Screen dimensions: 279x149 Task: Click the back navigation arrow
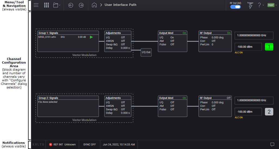[71, 5]
